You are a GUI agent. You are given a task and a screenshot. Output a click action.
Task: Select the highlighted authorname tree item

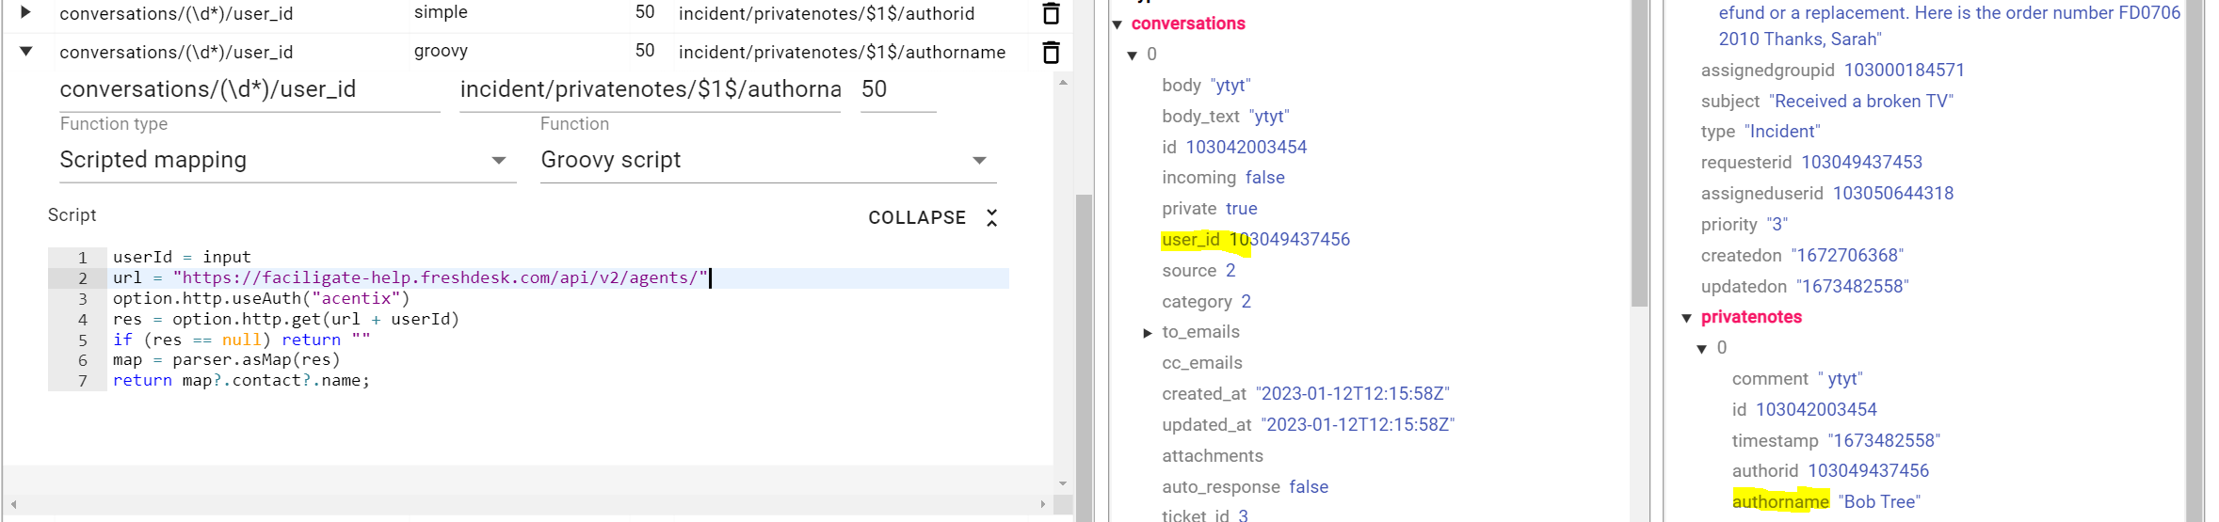(1779, 502)
